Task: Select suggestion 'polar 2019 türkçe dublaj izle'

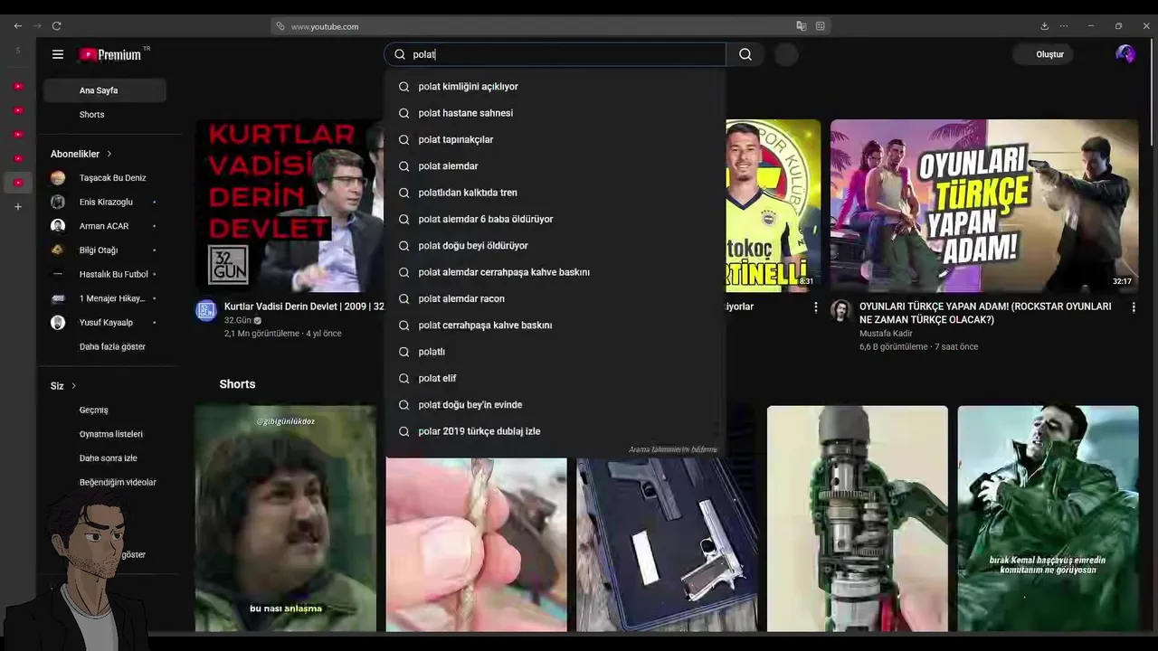Action: [554, 431]
